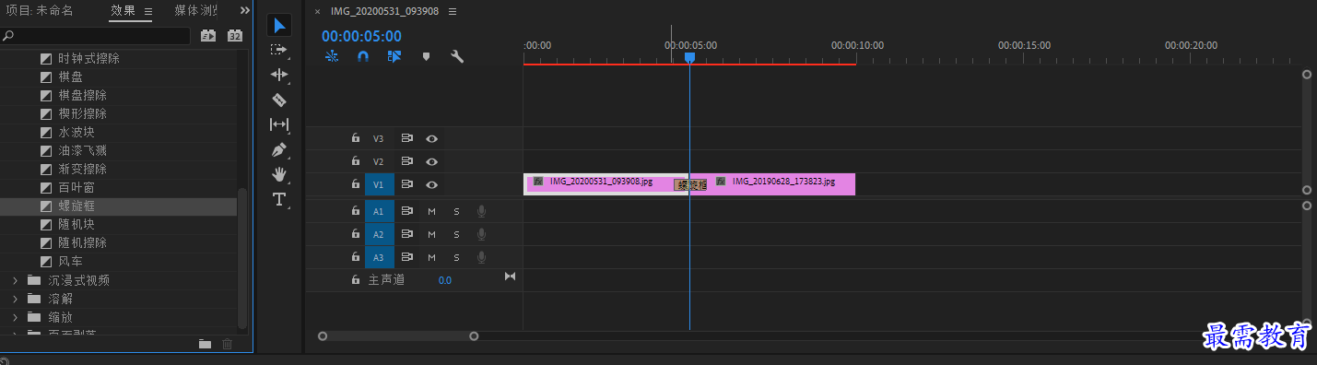Toggle V1 track targeting button
The image size is (1317, 365).
tap(378, 184)
